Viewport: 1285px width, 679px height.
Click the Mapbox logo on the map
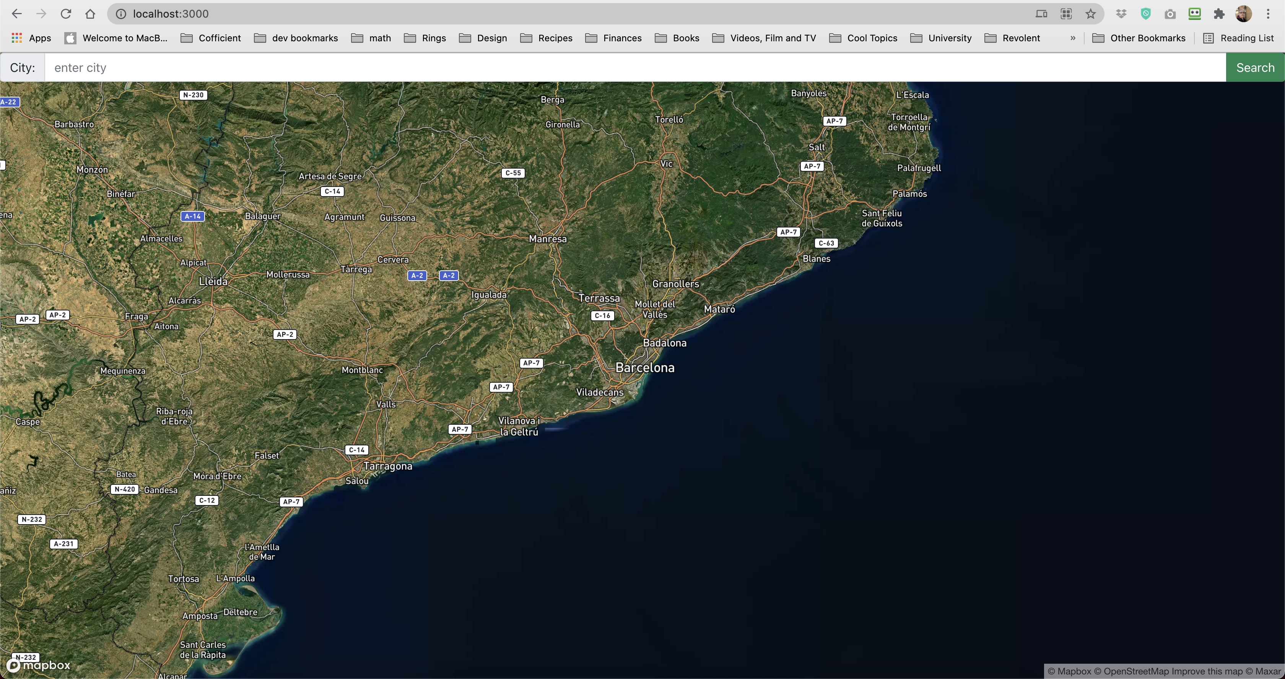tap(38, 665)
